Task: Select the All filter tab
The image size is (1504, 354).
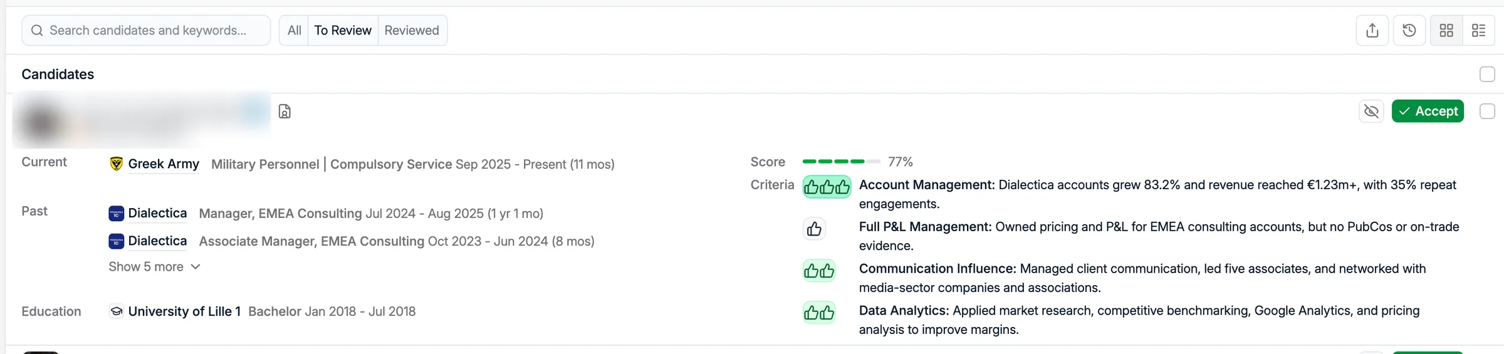Action: point(294,31)
